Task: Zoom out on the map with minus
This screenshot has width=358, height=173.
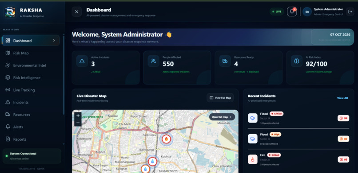Action: [78, 123]
